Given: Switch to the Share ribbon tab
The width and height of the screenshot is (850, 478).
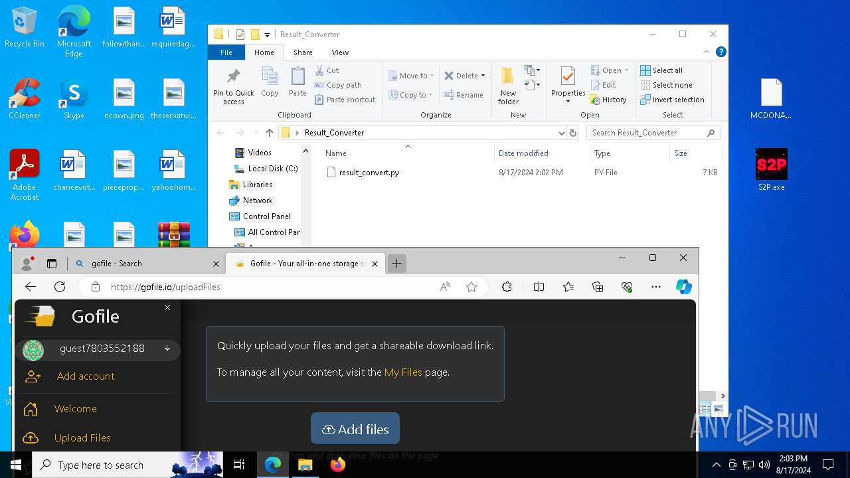Looking at the screenshot, I should click(x=303, y=52).
